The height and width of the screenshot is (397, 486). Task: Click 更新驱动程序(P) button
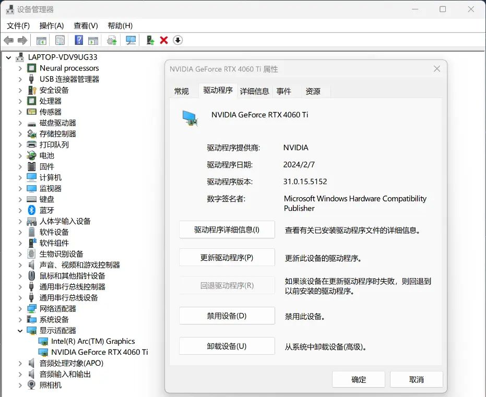[227, 258]
